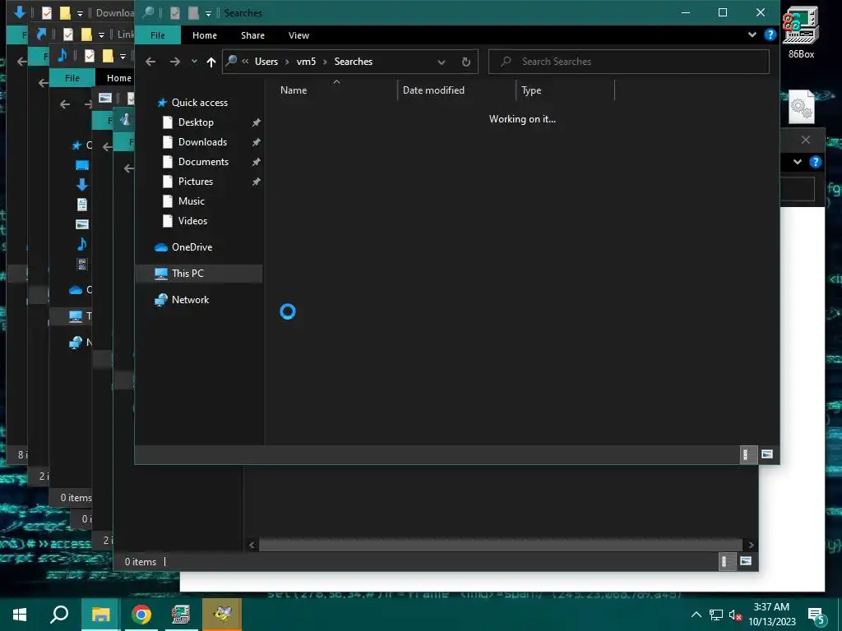842x631 pixels.
Task: Click the Searches breadcrumb in the address bar
Action: click(x=354, y=62)
